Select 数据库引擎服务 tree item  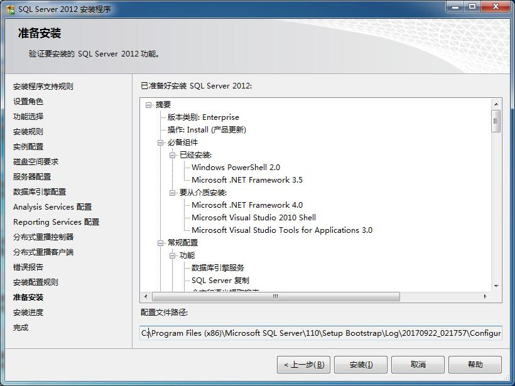(x=218, y=268)
